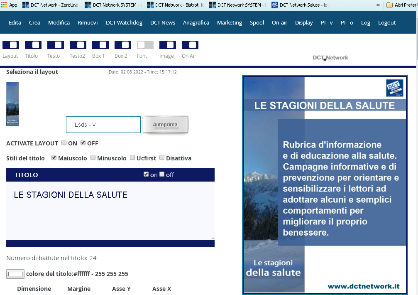
Task: Toggle the Layout switch
Action: coord(11,45)
